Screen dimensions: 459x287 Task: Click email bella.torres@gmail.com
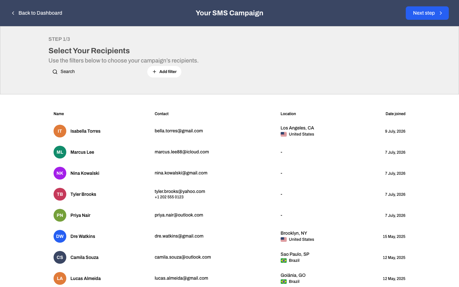(179, 131)
